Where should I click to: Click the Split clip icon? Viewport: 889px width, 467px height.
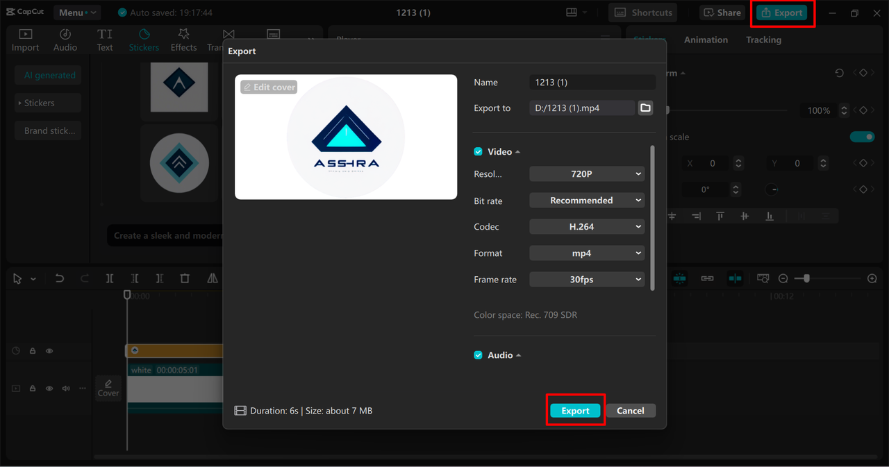110,278
